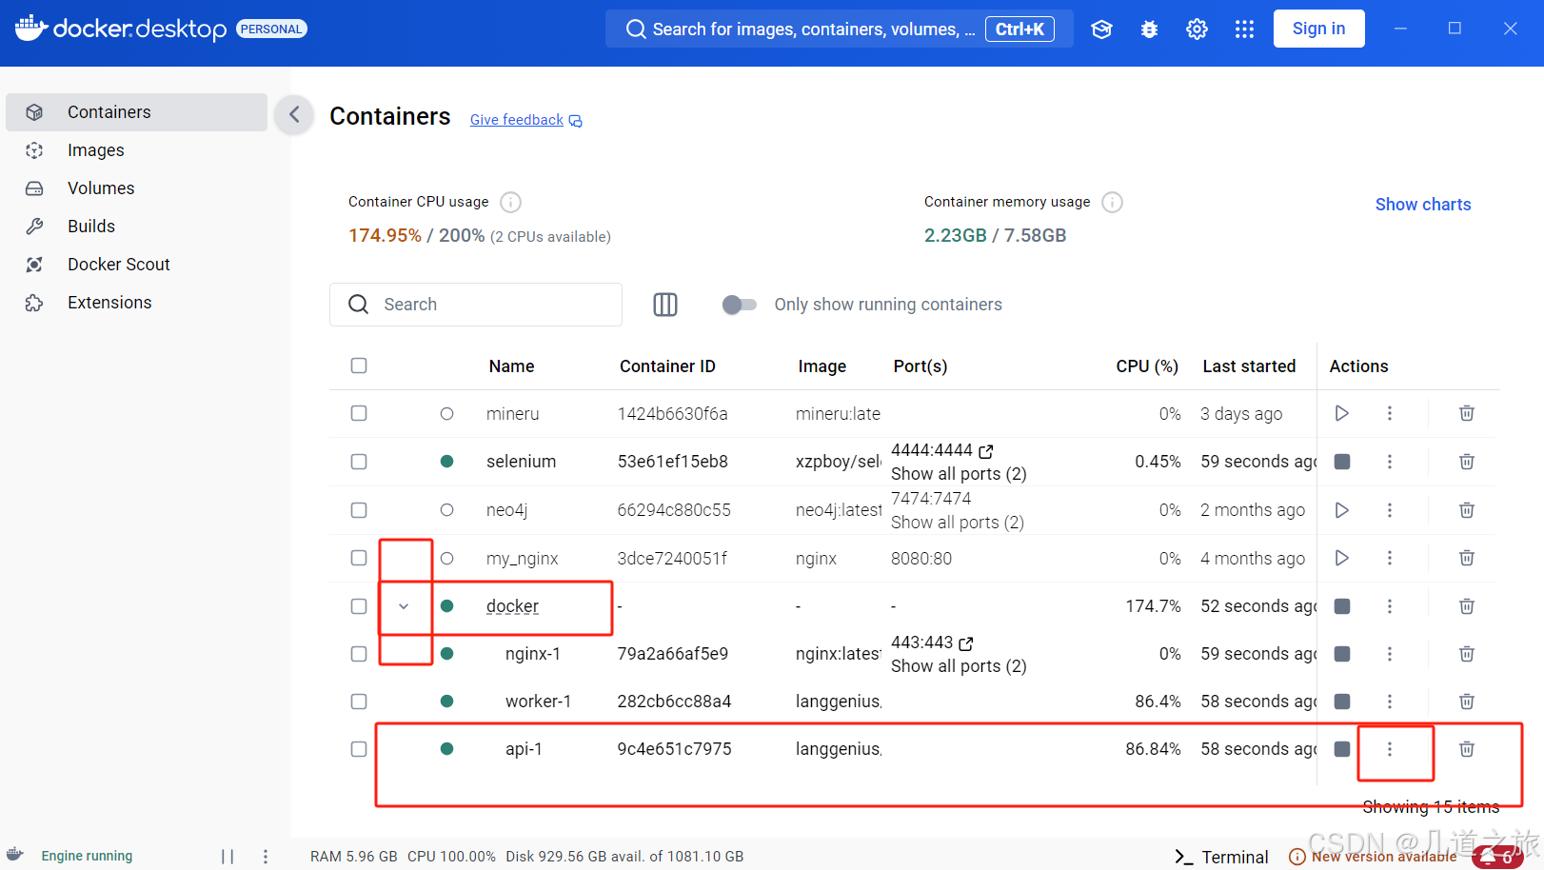Viewport: 1544px width, 870px height.
Task: Open more actions for mineru
Action: tap(1390, 413)
